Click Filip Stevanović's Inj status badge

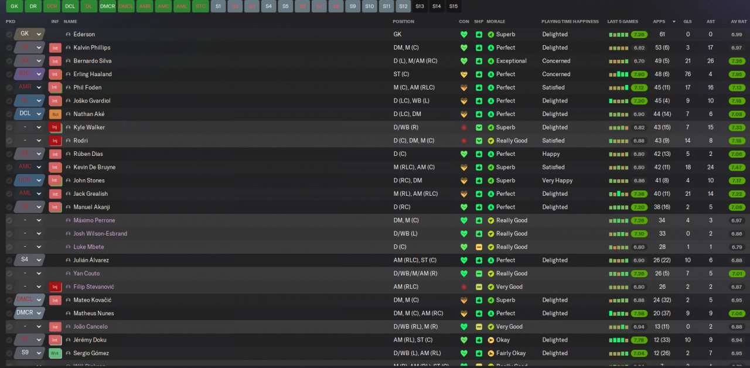point(55,287)
